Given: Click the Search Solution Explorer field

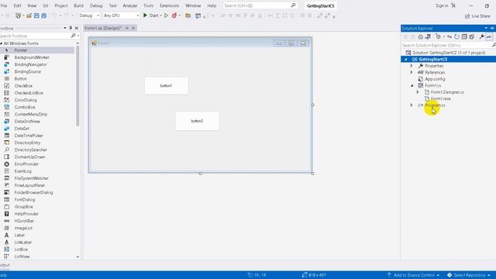Looking at the screenshot, I should tap(446, 45).
